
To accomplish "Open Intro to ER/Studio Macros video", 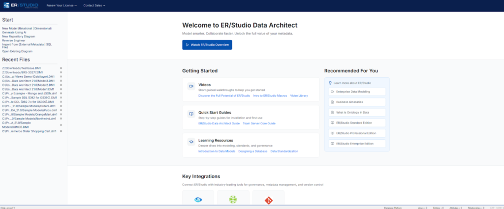I will point(270,96).
